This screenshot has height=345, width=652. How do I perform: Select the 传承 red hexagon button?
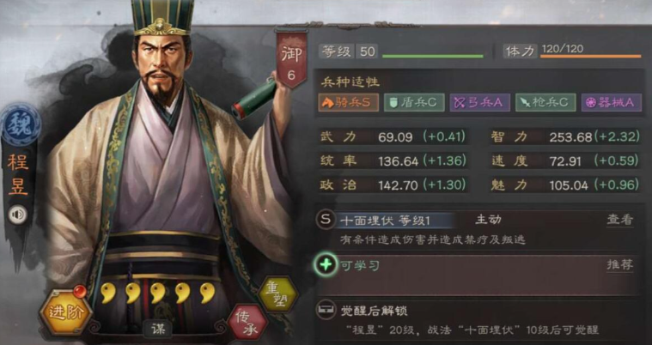pos(248,322)
